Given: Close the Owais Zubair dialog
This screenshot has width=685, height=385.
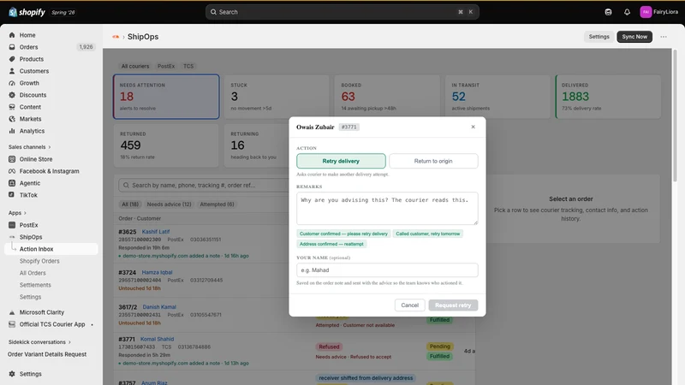Looking at the screenshot, I should tap(473, 127).
